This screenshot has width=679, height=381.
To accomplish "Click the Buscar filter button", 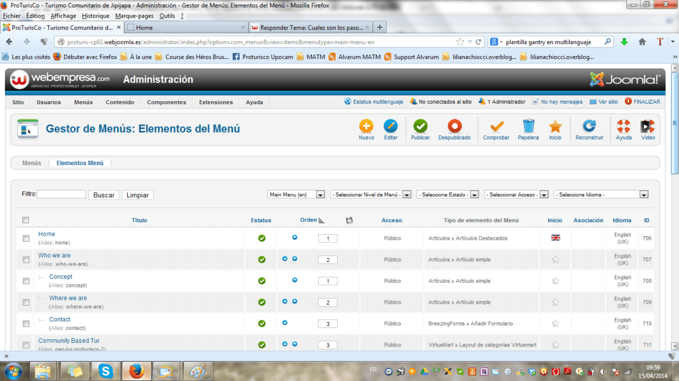I will coord(104,195).
